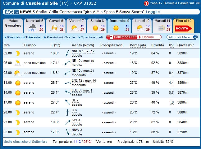The width and height of the screenshot is (201, 149).
Task: Click the cloudy sun icon at 08.00
Action: click(18, 73)
